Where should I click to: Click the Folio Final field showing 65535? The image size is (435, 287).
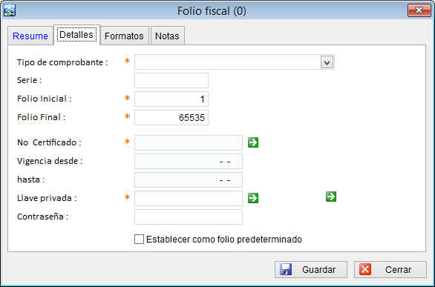click(x=171, y=117)
